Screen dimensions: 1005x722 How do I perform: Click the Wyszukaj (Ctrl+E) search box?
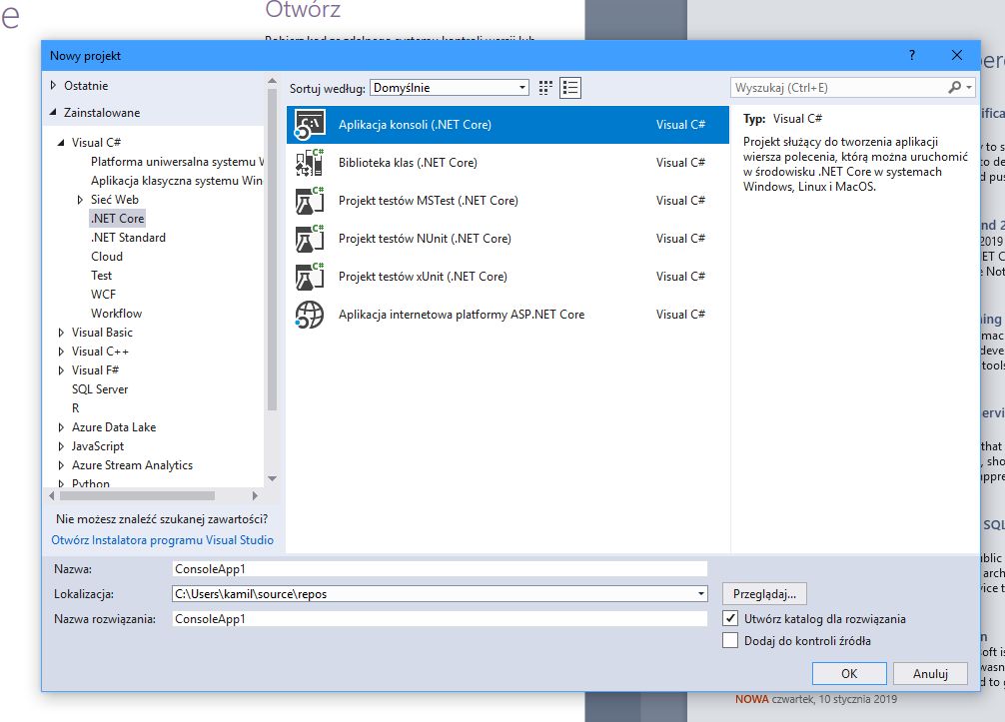[839, 88]
